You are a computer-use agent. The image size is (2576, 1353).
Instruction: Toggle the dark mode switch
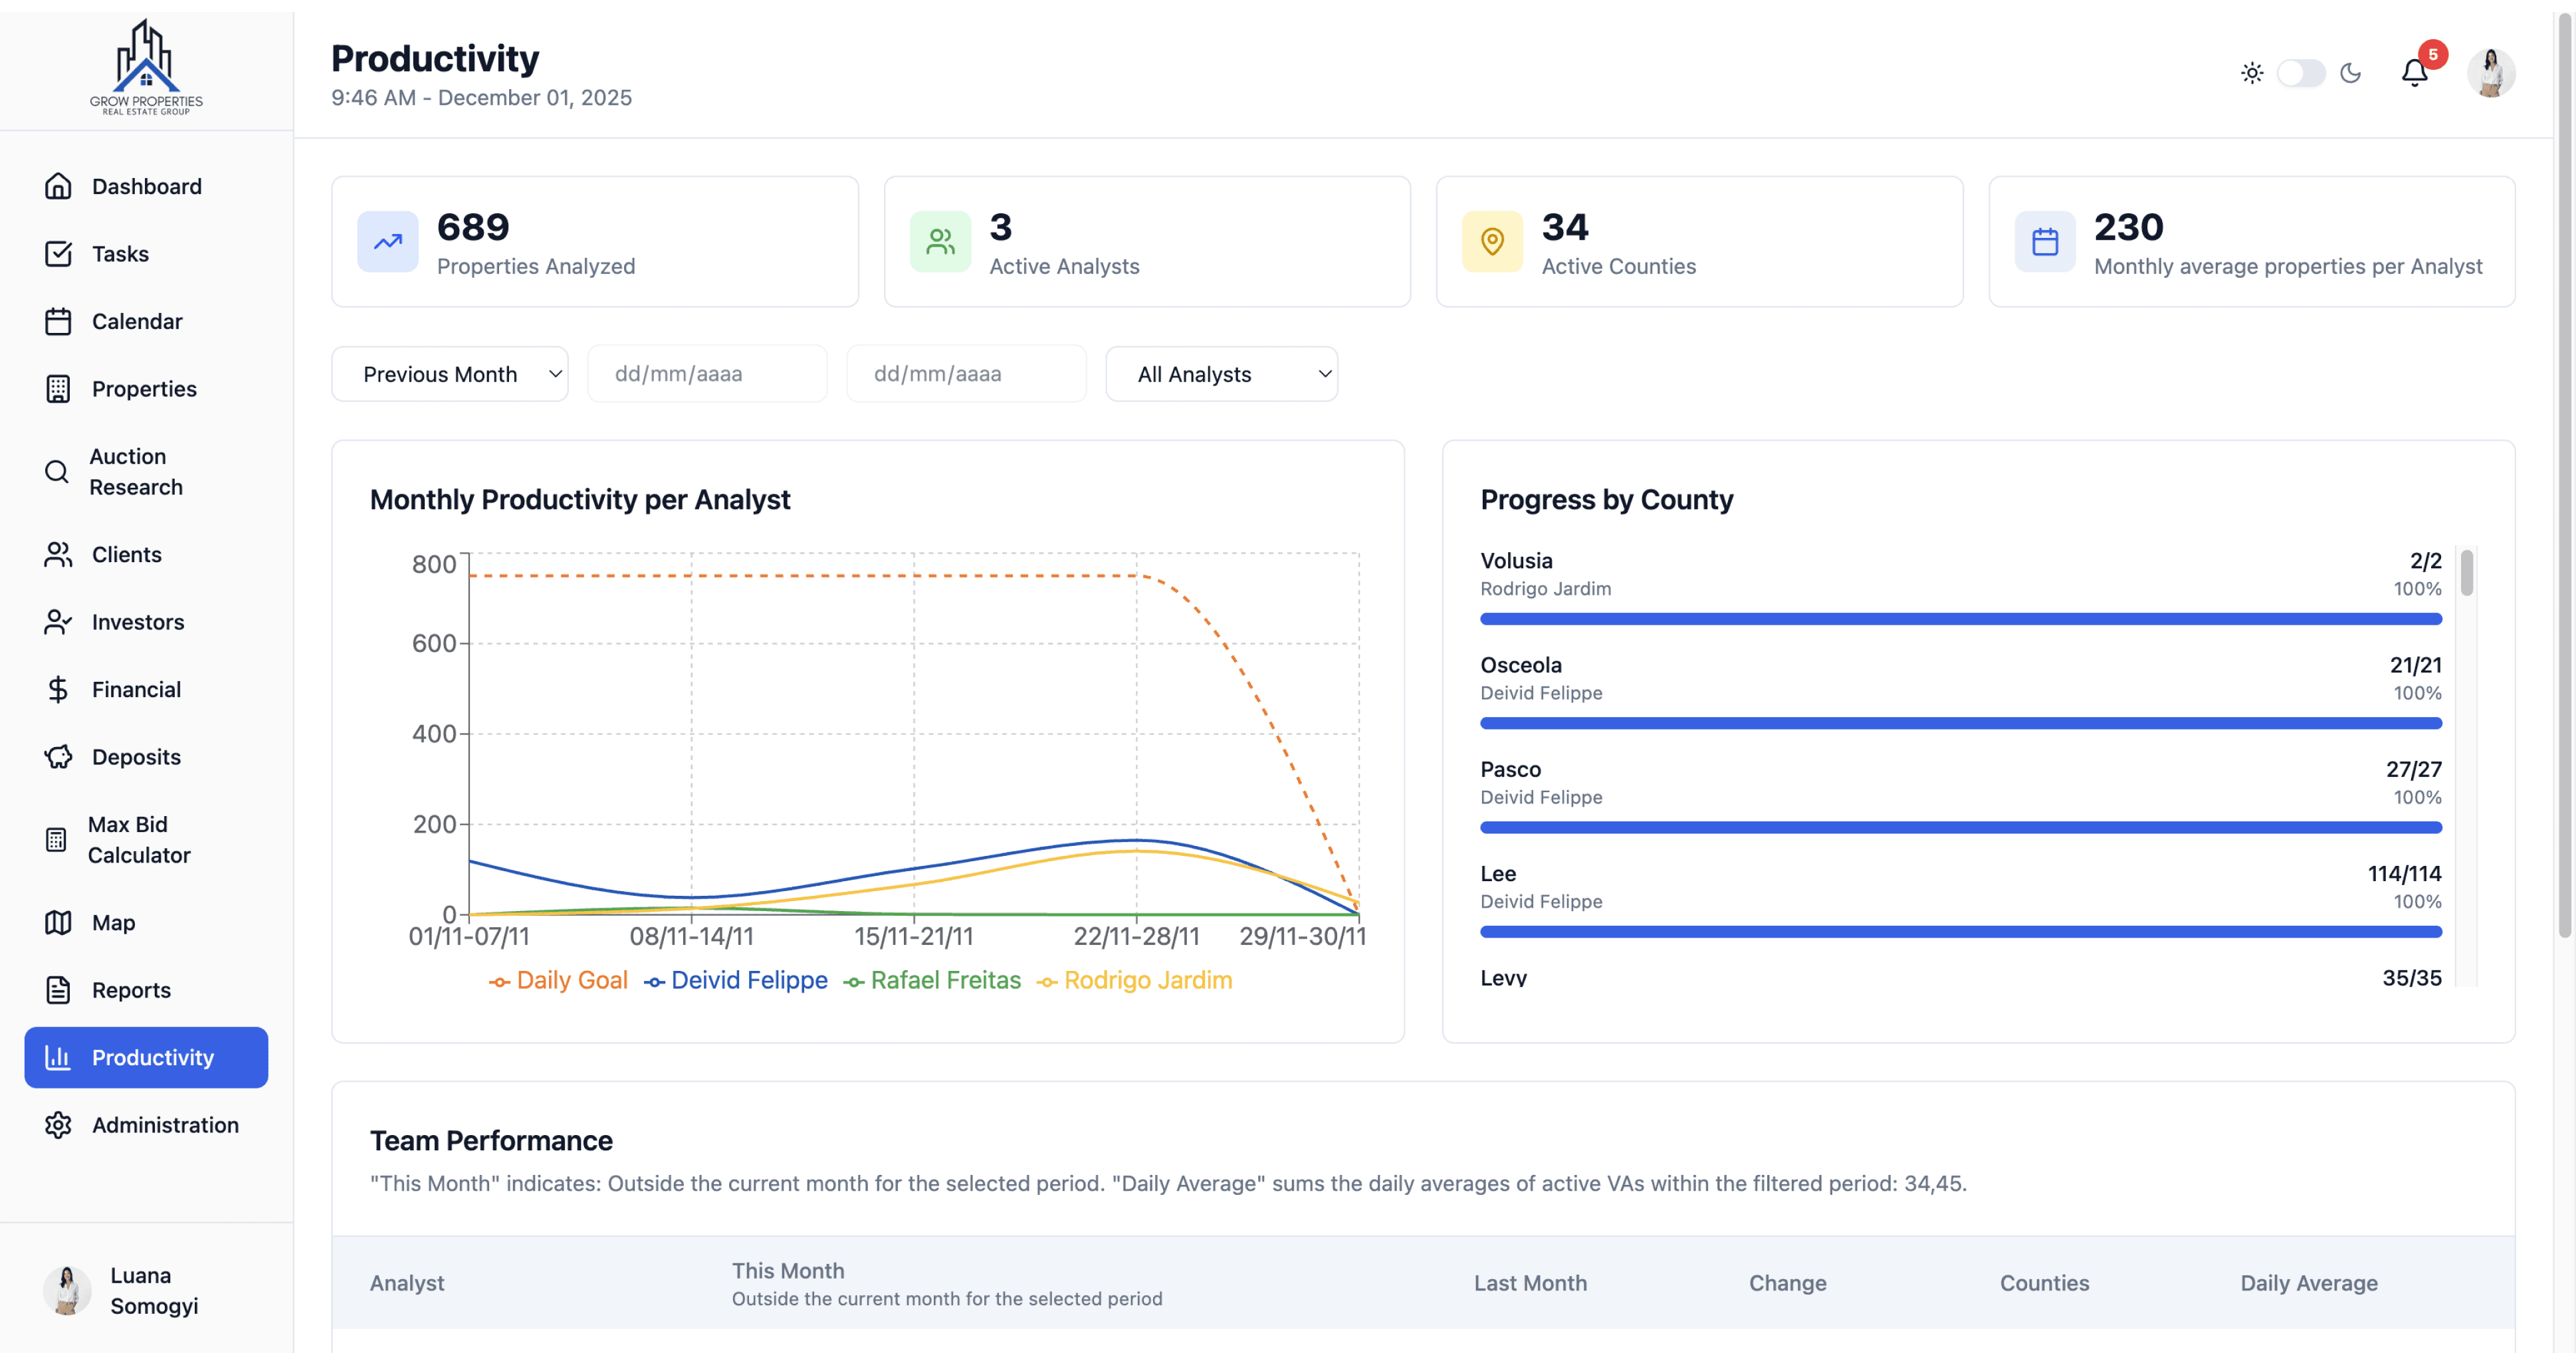[2301, 73]
